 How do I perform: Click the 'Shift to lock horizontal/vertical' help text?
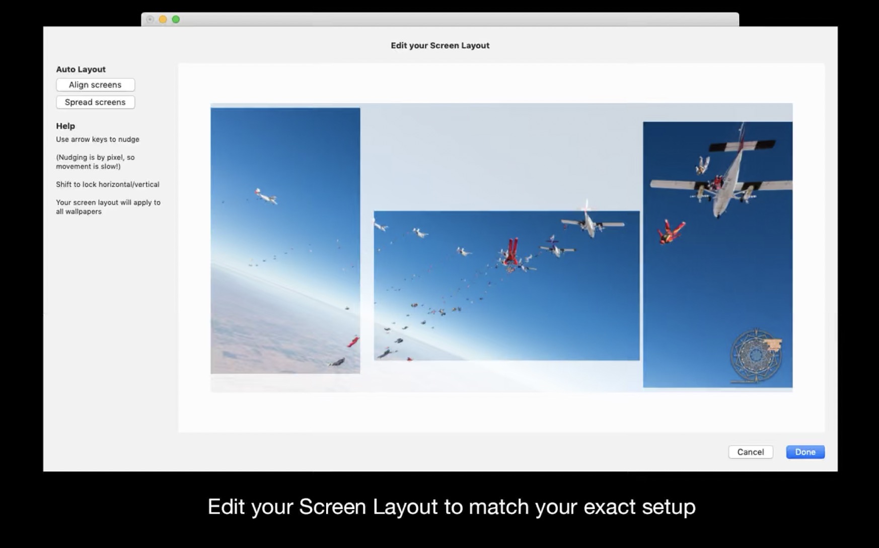coord(108,184)
